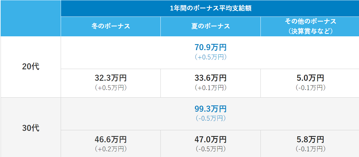The height and width of the screenshot is (157, 359).
Task: Click the (+0.2万円) change under 46.6万円
Action: tap(111, 149)
